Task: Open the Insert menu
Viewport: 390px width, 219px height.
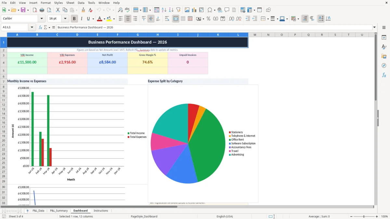Action: click(x=33, y=3)
